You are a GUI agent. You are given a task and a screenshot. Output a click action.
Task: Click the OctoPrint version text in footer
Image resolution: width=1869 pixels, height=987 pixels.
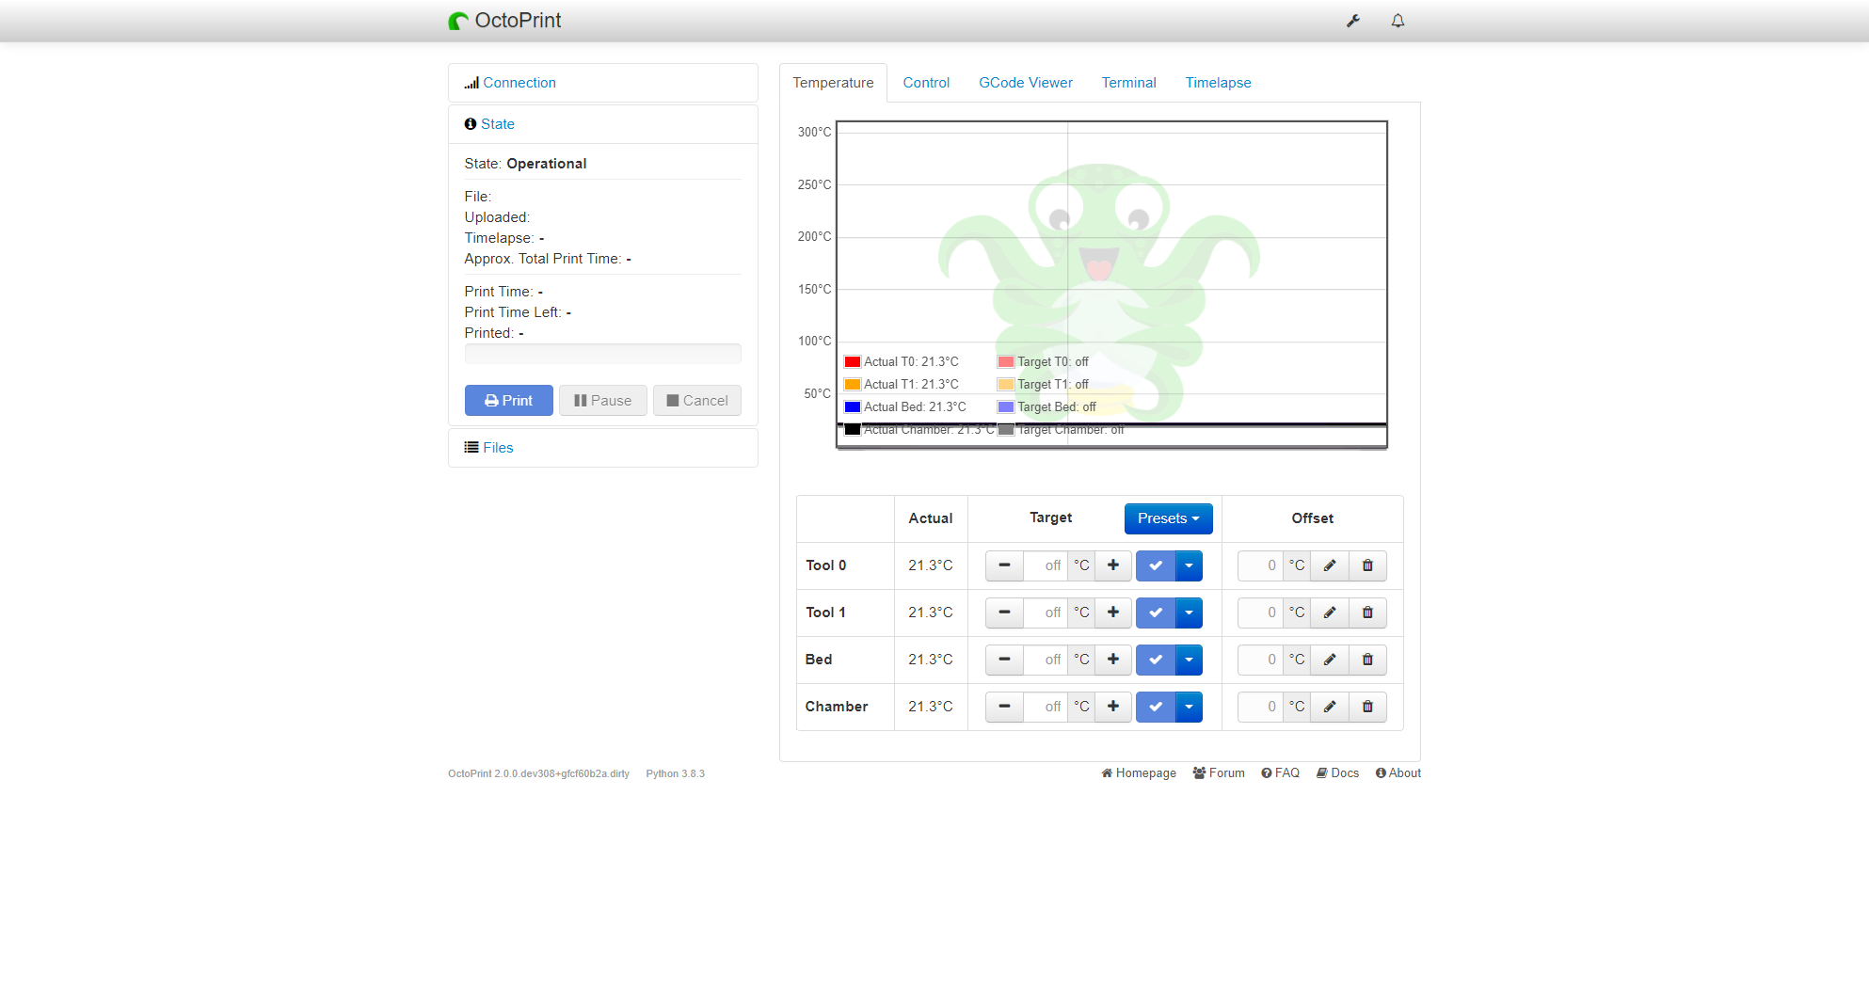pos(538,774)
